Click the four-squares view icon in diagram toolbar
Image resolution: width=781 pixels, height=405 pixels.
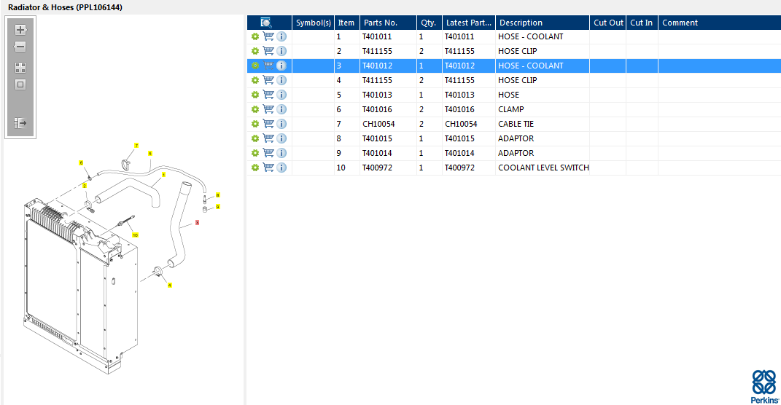click(x=20, y=67)
